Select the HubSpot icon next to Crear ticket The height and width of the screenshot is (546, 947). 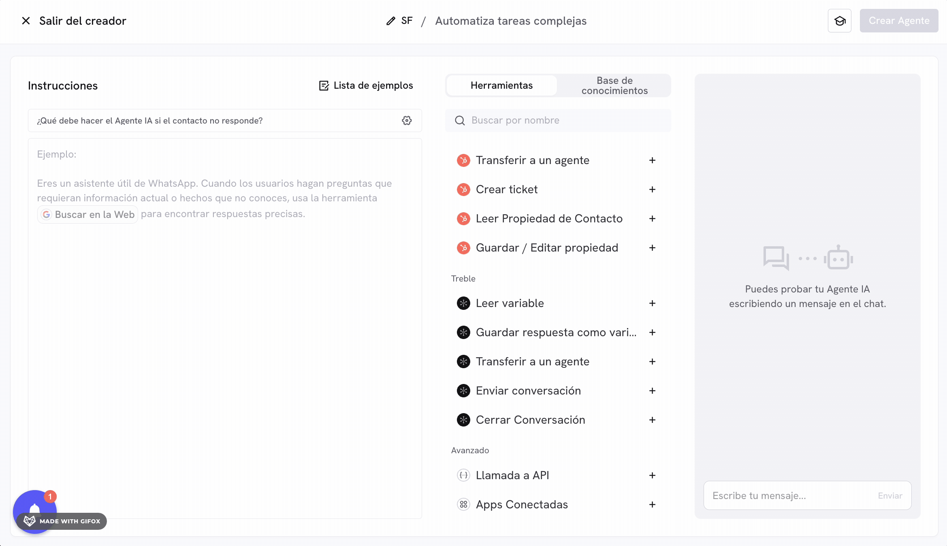(463, 189)
